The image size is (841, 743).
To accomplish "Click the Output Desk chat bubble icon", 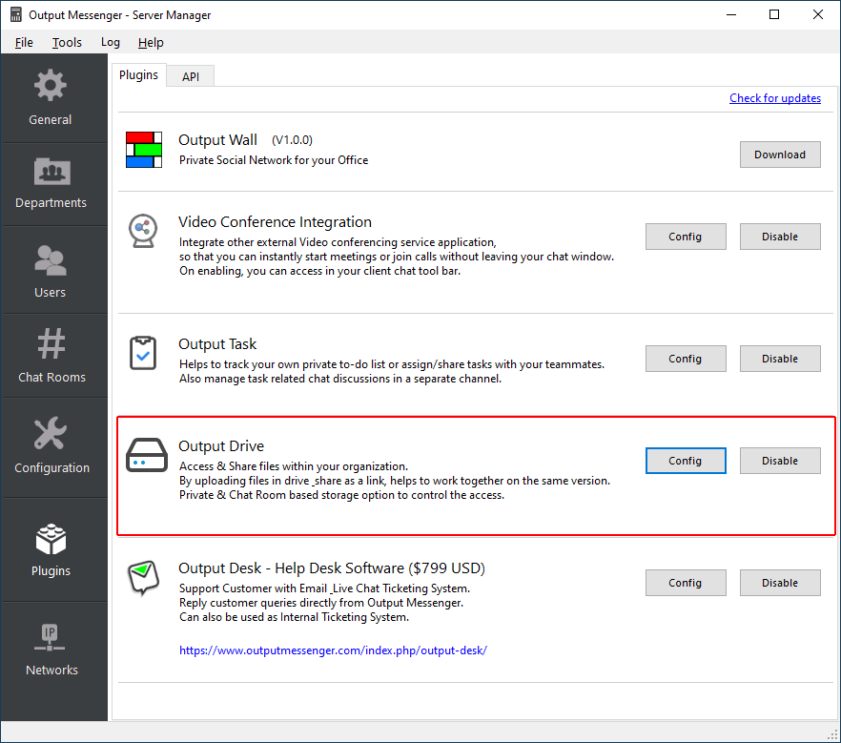I will (x=143, y=578).
